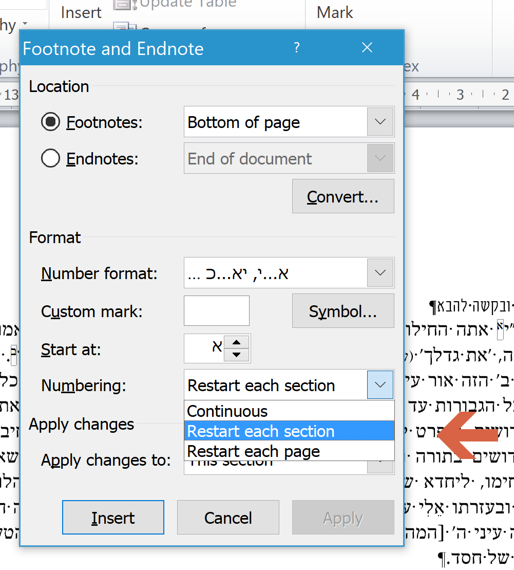Click the Help question mark icon
Screen dimensions: 514x570
click(296, 48)
